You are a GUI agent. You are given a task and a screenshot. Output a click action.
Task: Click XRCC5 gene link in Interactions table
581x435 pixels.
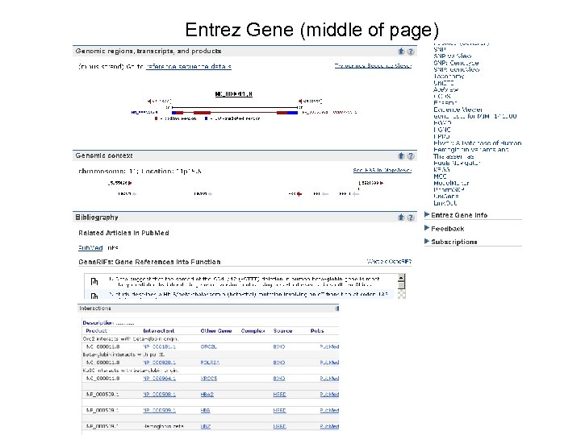pos(209,378)
